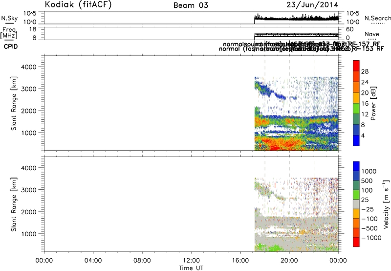Click the '18' frequency axis tick

[33, 29]
